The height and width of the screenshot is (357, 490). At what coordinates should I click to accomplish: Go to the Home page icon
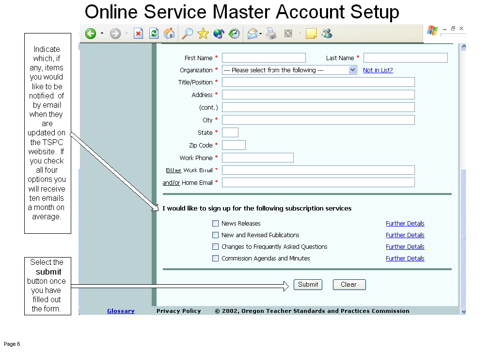coord(169,33)
